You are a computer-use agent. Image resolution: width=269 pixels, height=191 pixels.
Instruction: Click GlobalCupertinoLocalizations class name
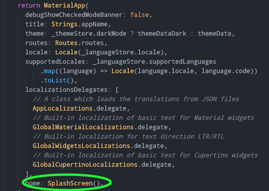pyautogui.click(x=85, y=164)
